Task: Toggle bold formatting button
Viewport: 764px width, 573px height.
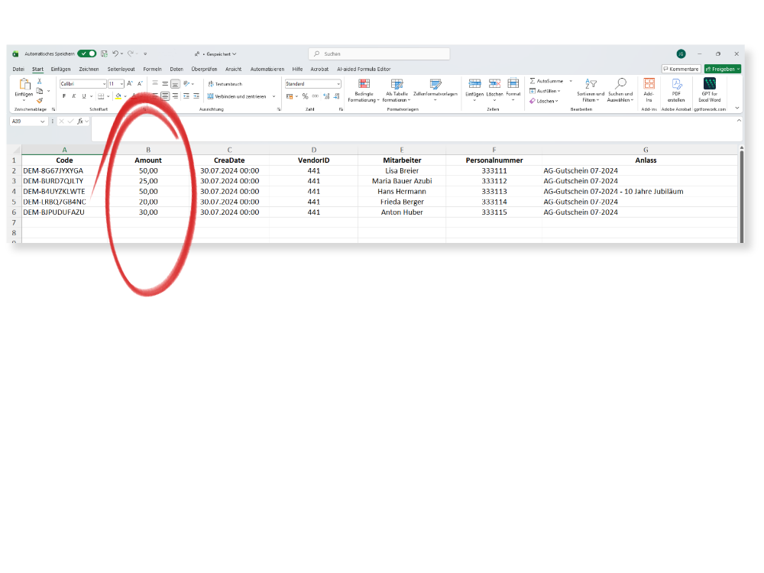Action: click(x=64, y=96)
